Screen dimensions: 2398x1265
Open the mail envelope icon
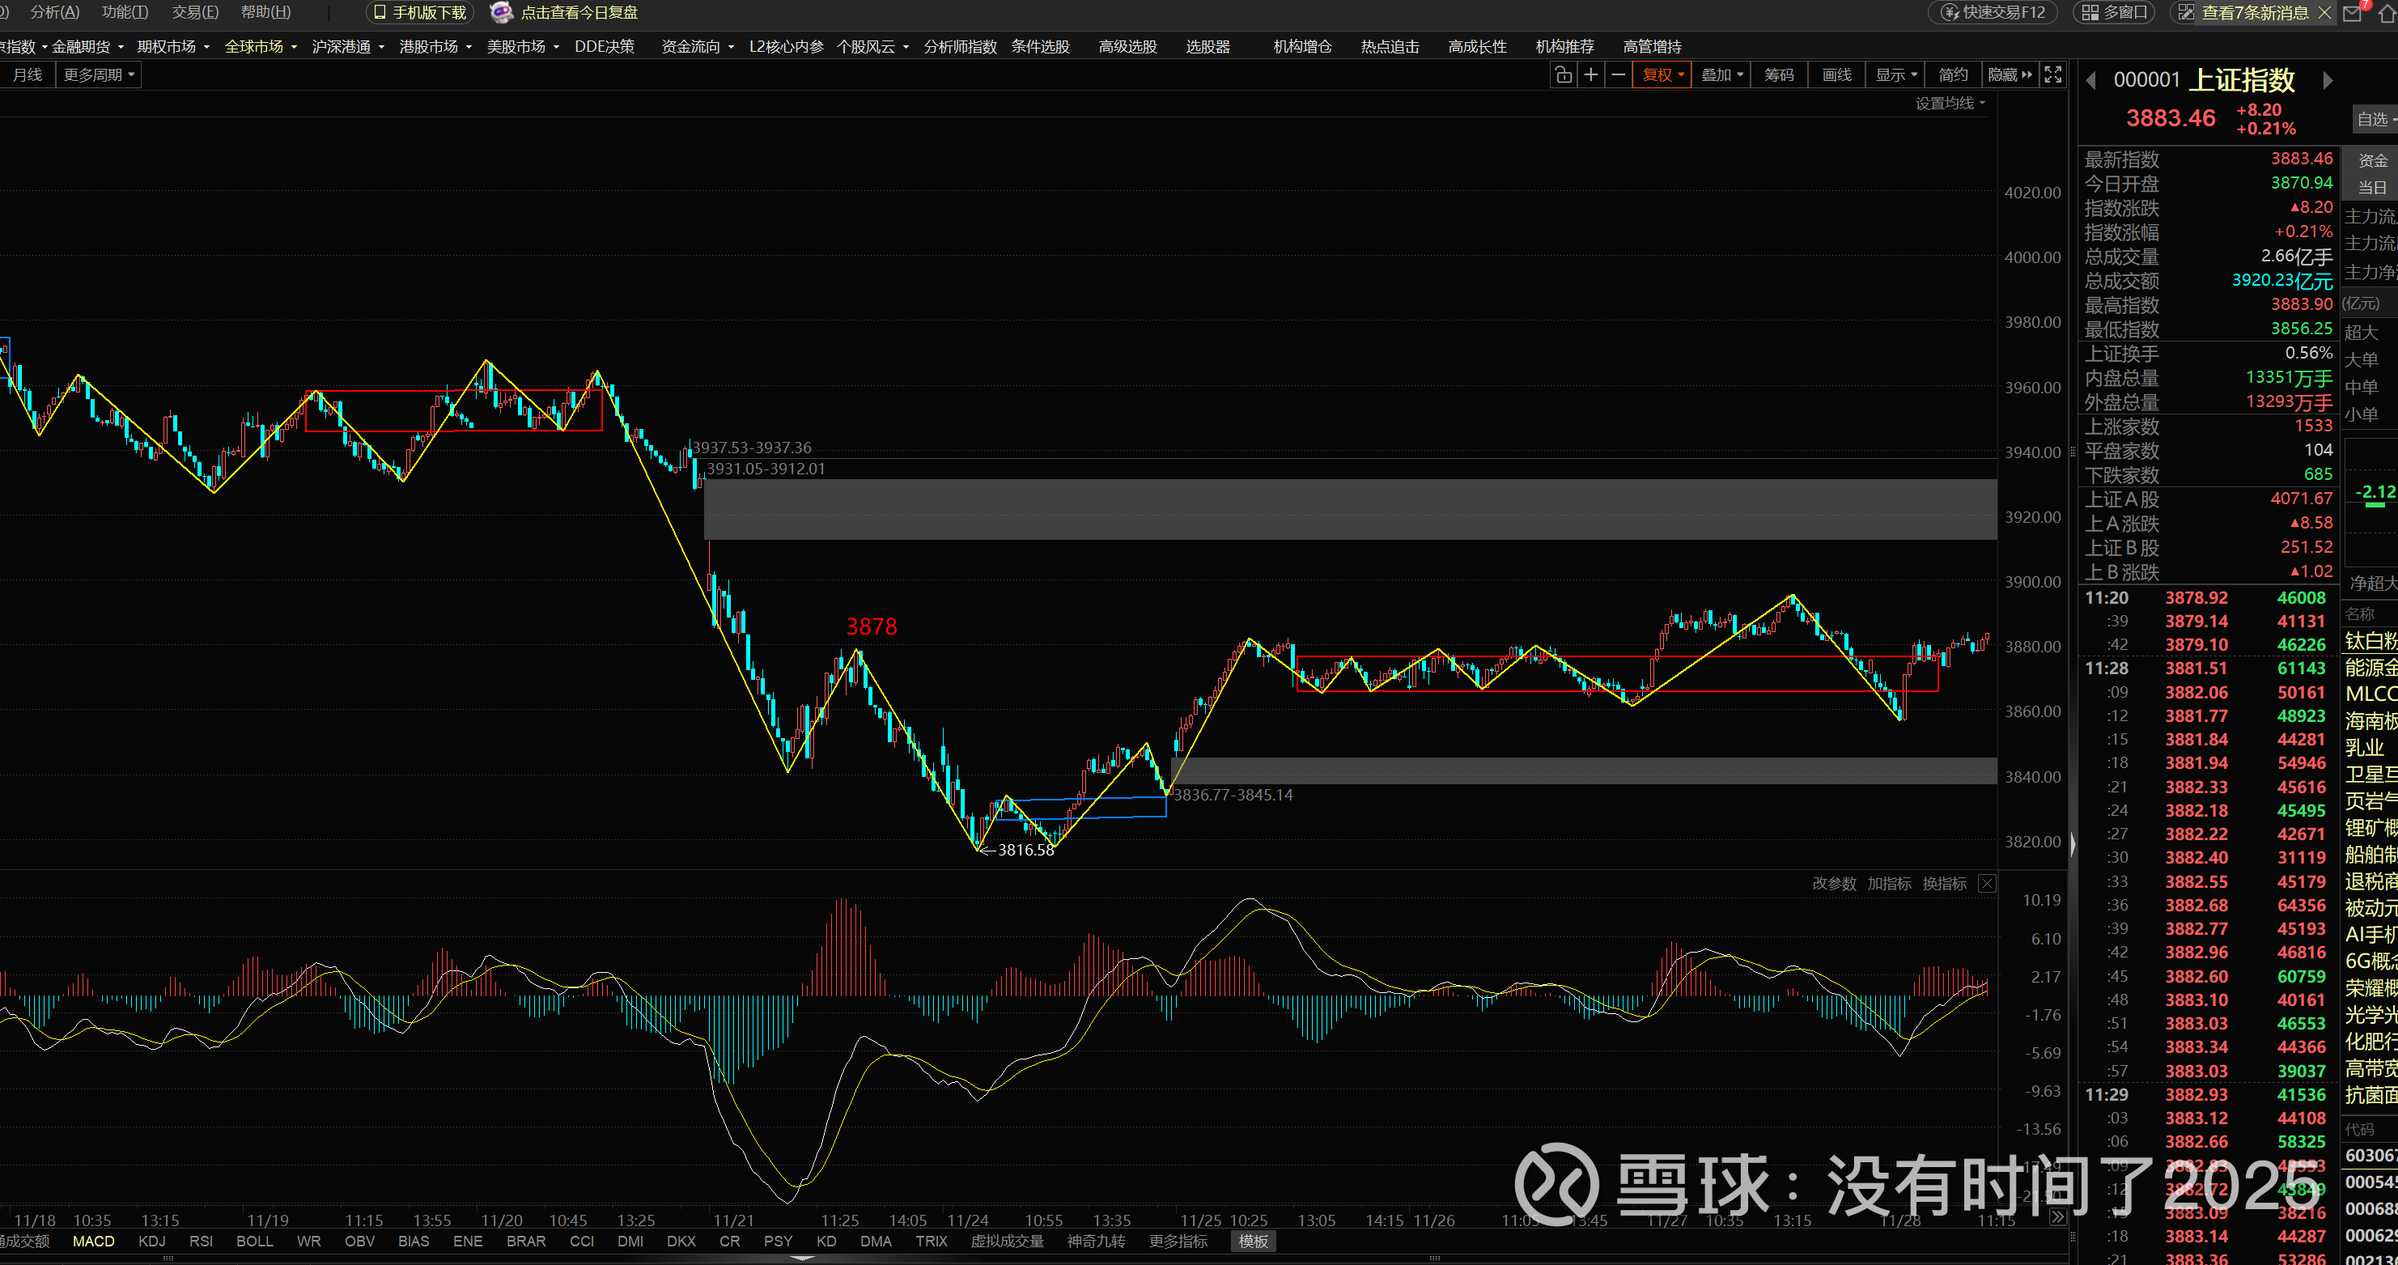click(2351, 12)
